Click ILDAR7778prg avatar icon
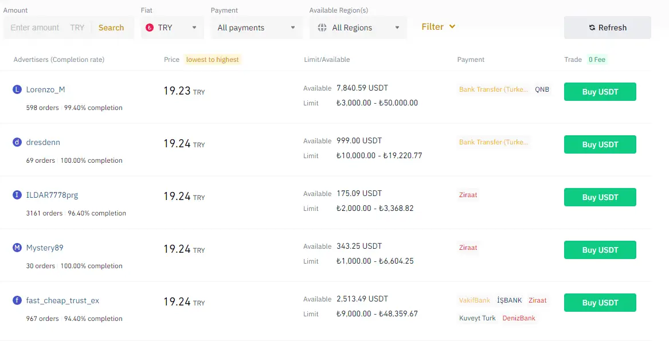Image resolution: width=669 pixels, height=341 pixels. (17, 195)
